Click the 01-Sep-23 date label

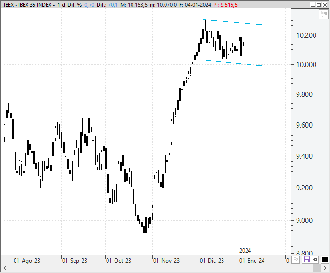[74, 261]
